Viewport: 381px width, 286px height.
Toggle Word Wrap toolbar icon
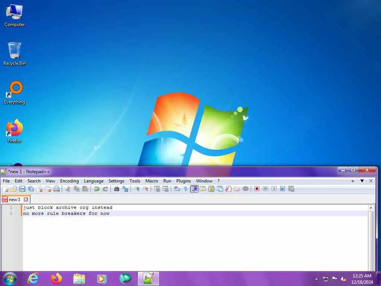click(177, 189)
